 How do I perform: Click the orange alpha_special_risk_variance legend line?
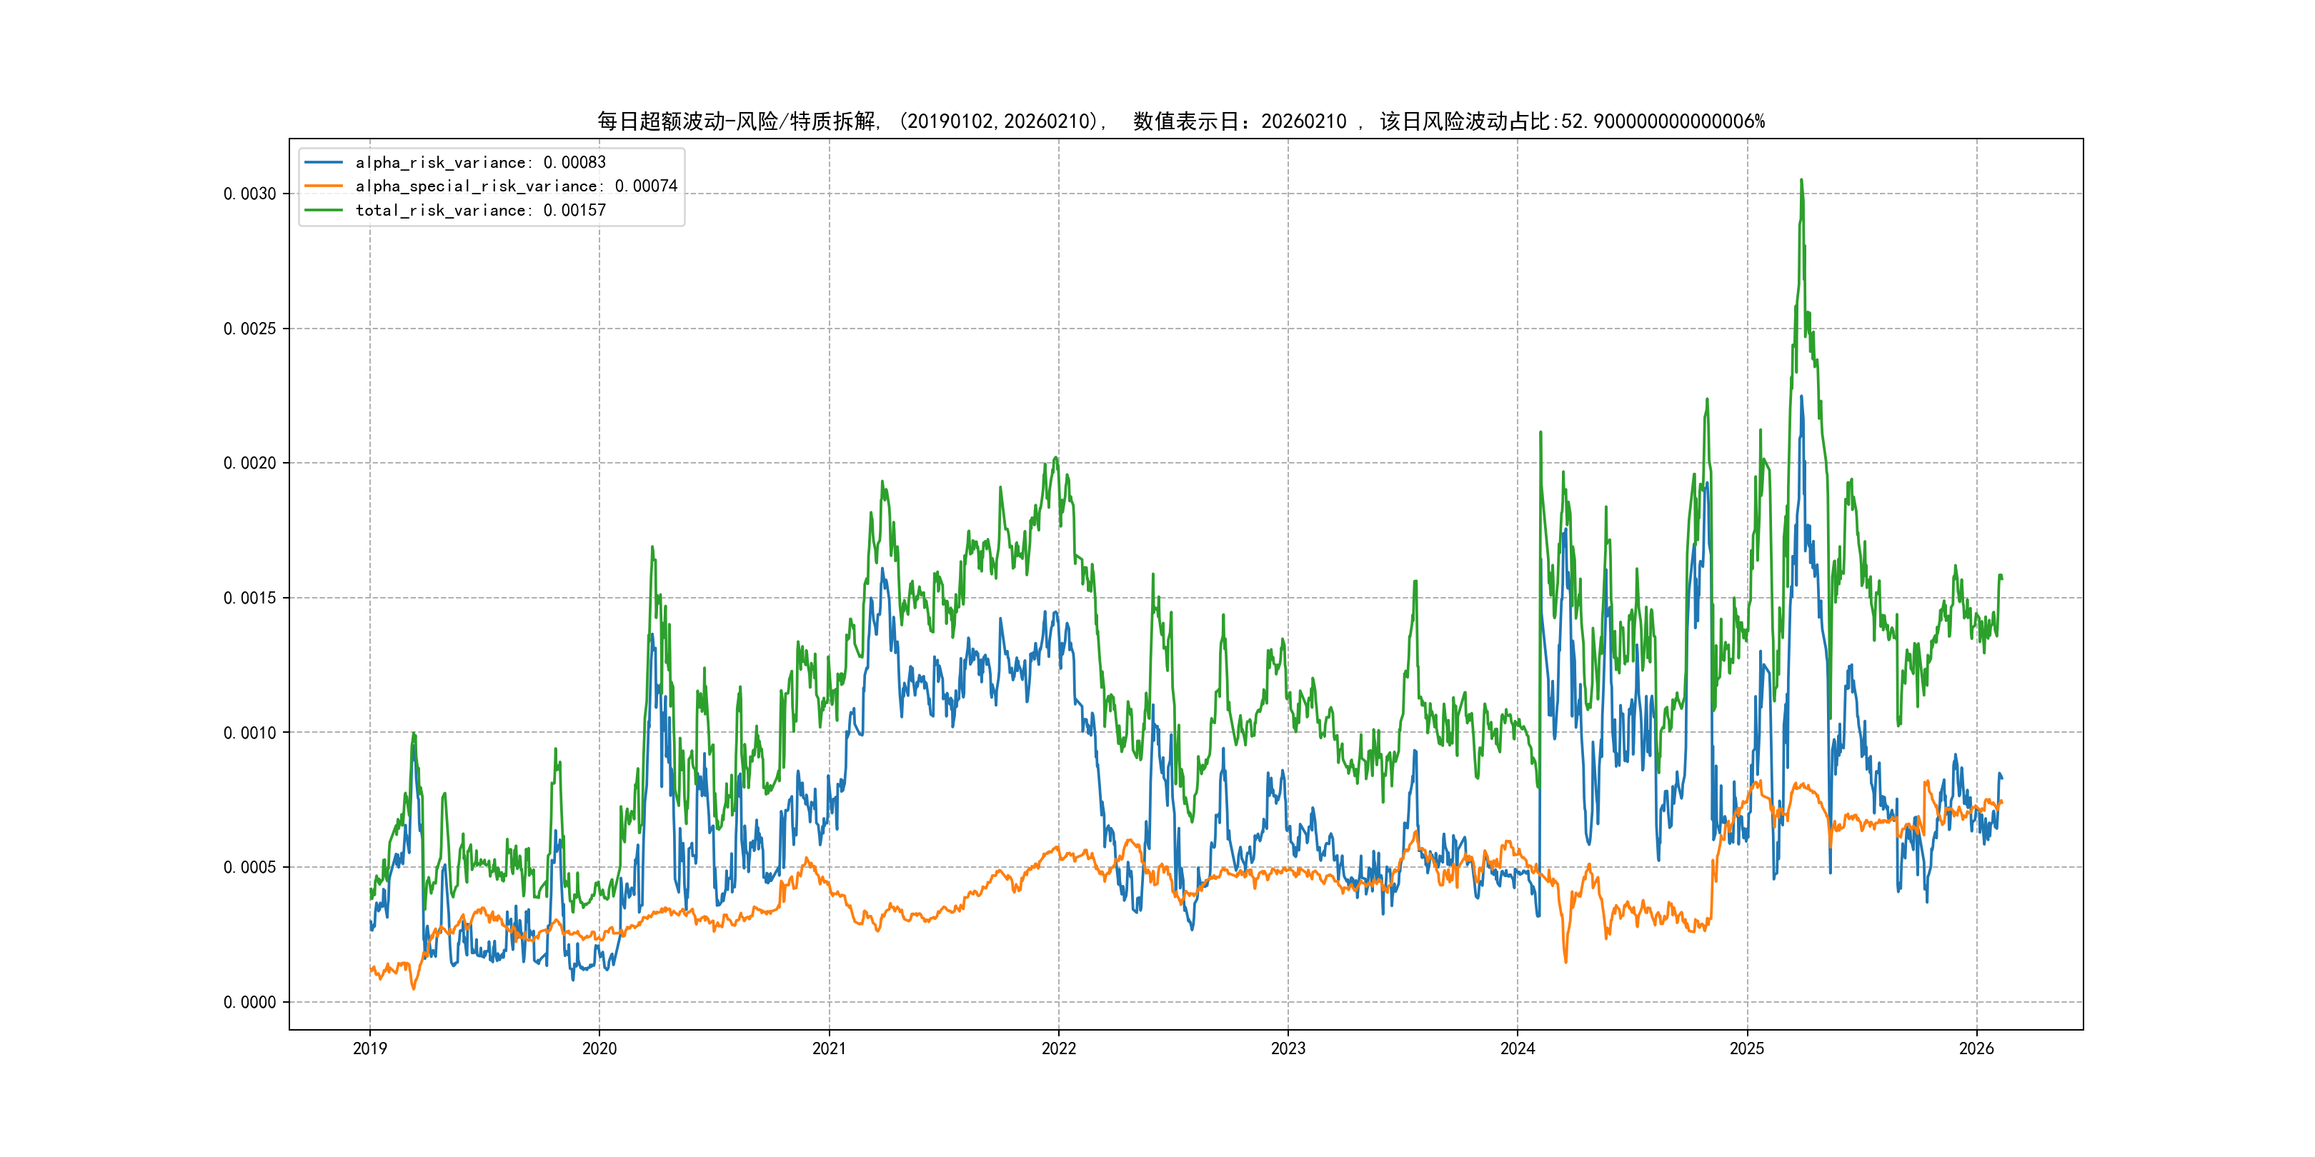[x=324, y=186]
